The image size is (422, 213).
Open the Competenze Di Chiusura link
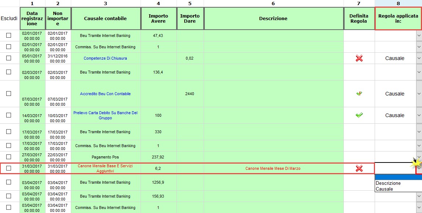pyautogui.click(x=105, y=58)
